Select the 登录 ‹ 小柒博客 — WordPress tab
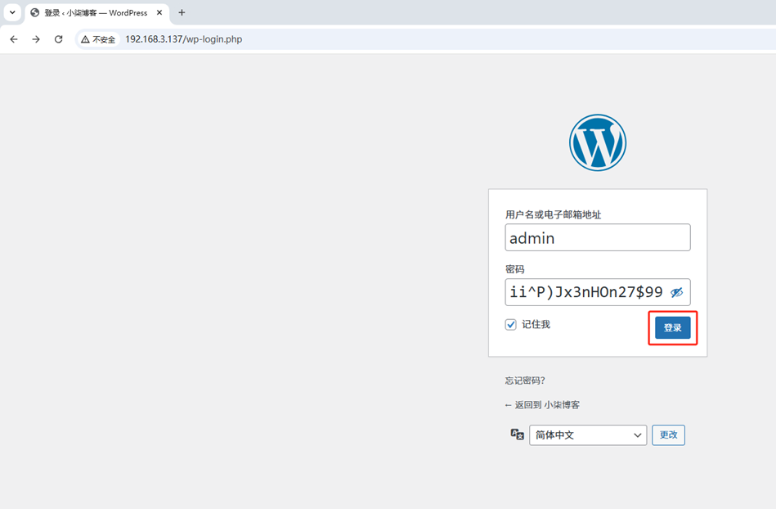776x509 pixels. coord(96,13)
